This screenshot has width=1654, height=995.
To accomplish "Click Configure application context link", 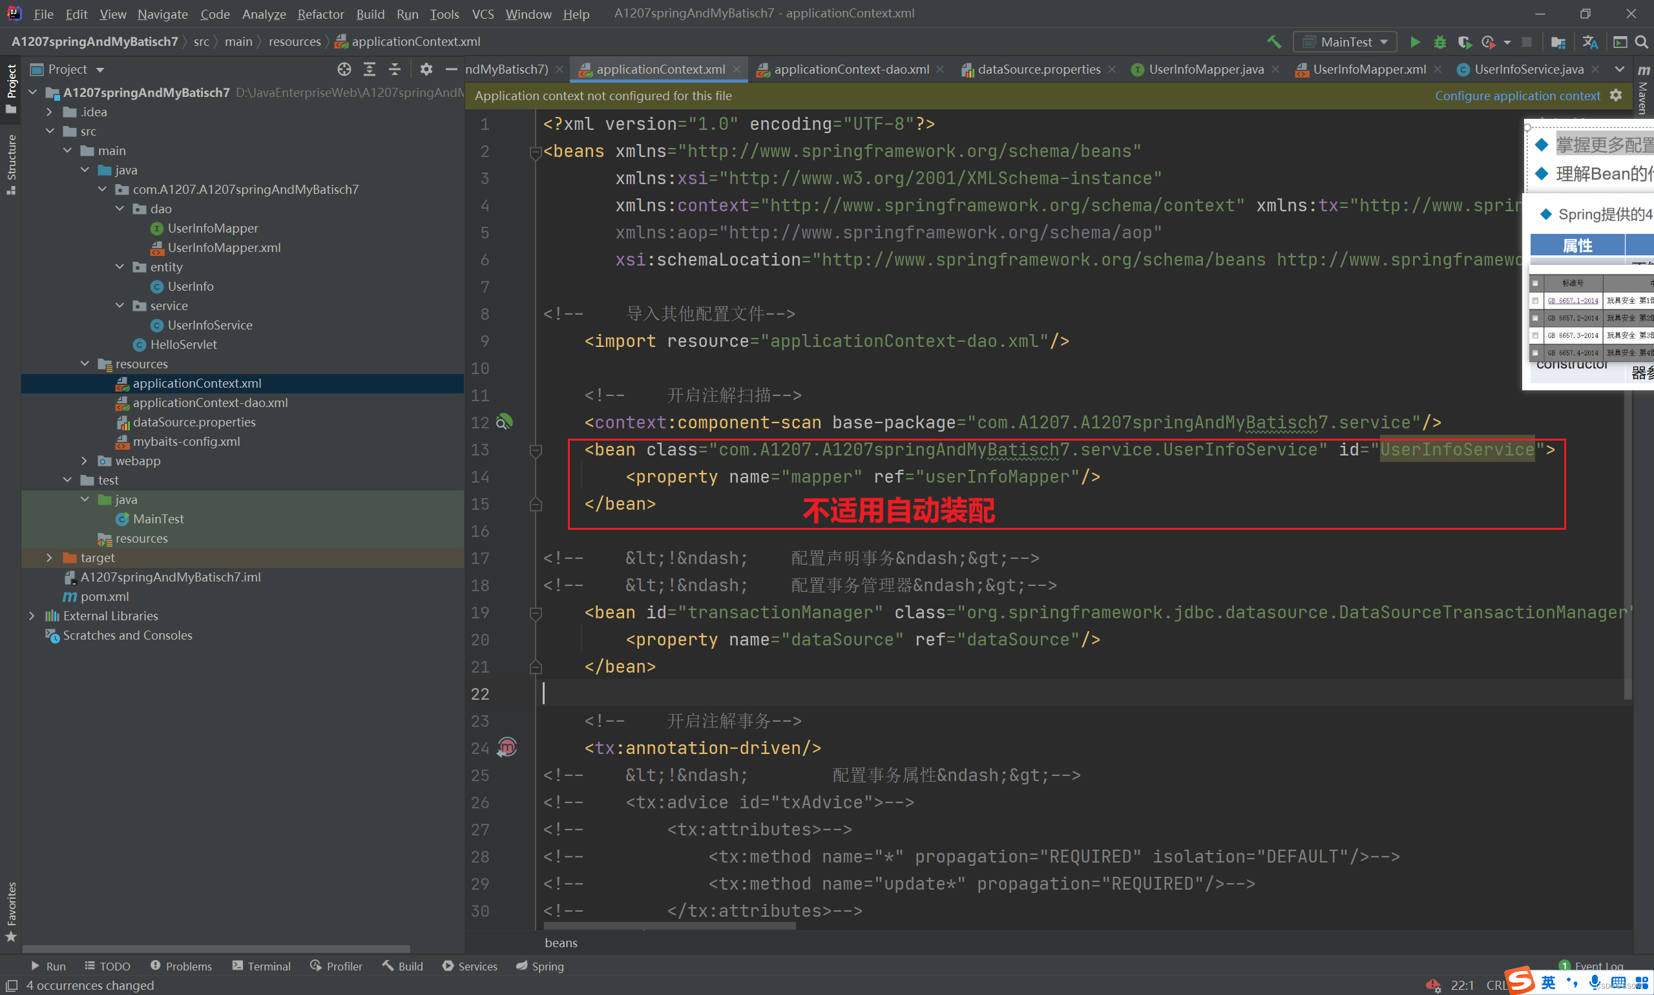I will pos(1517,95).
